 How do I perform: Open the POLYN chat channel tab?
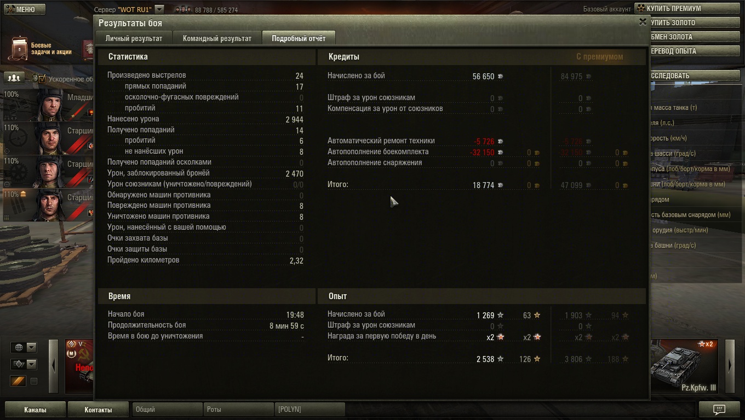click(310, 409)
